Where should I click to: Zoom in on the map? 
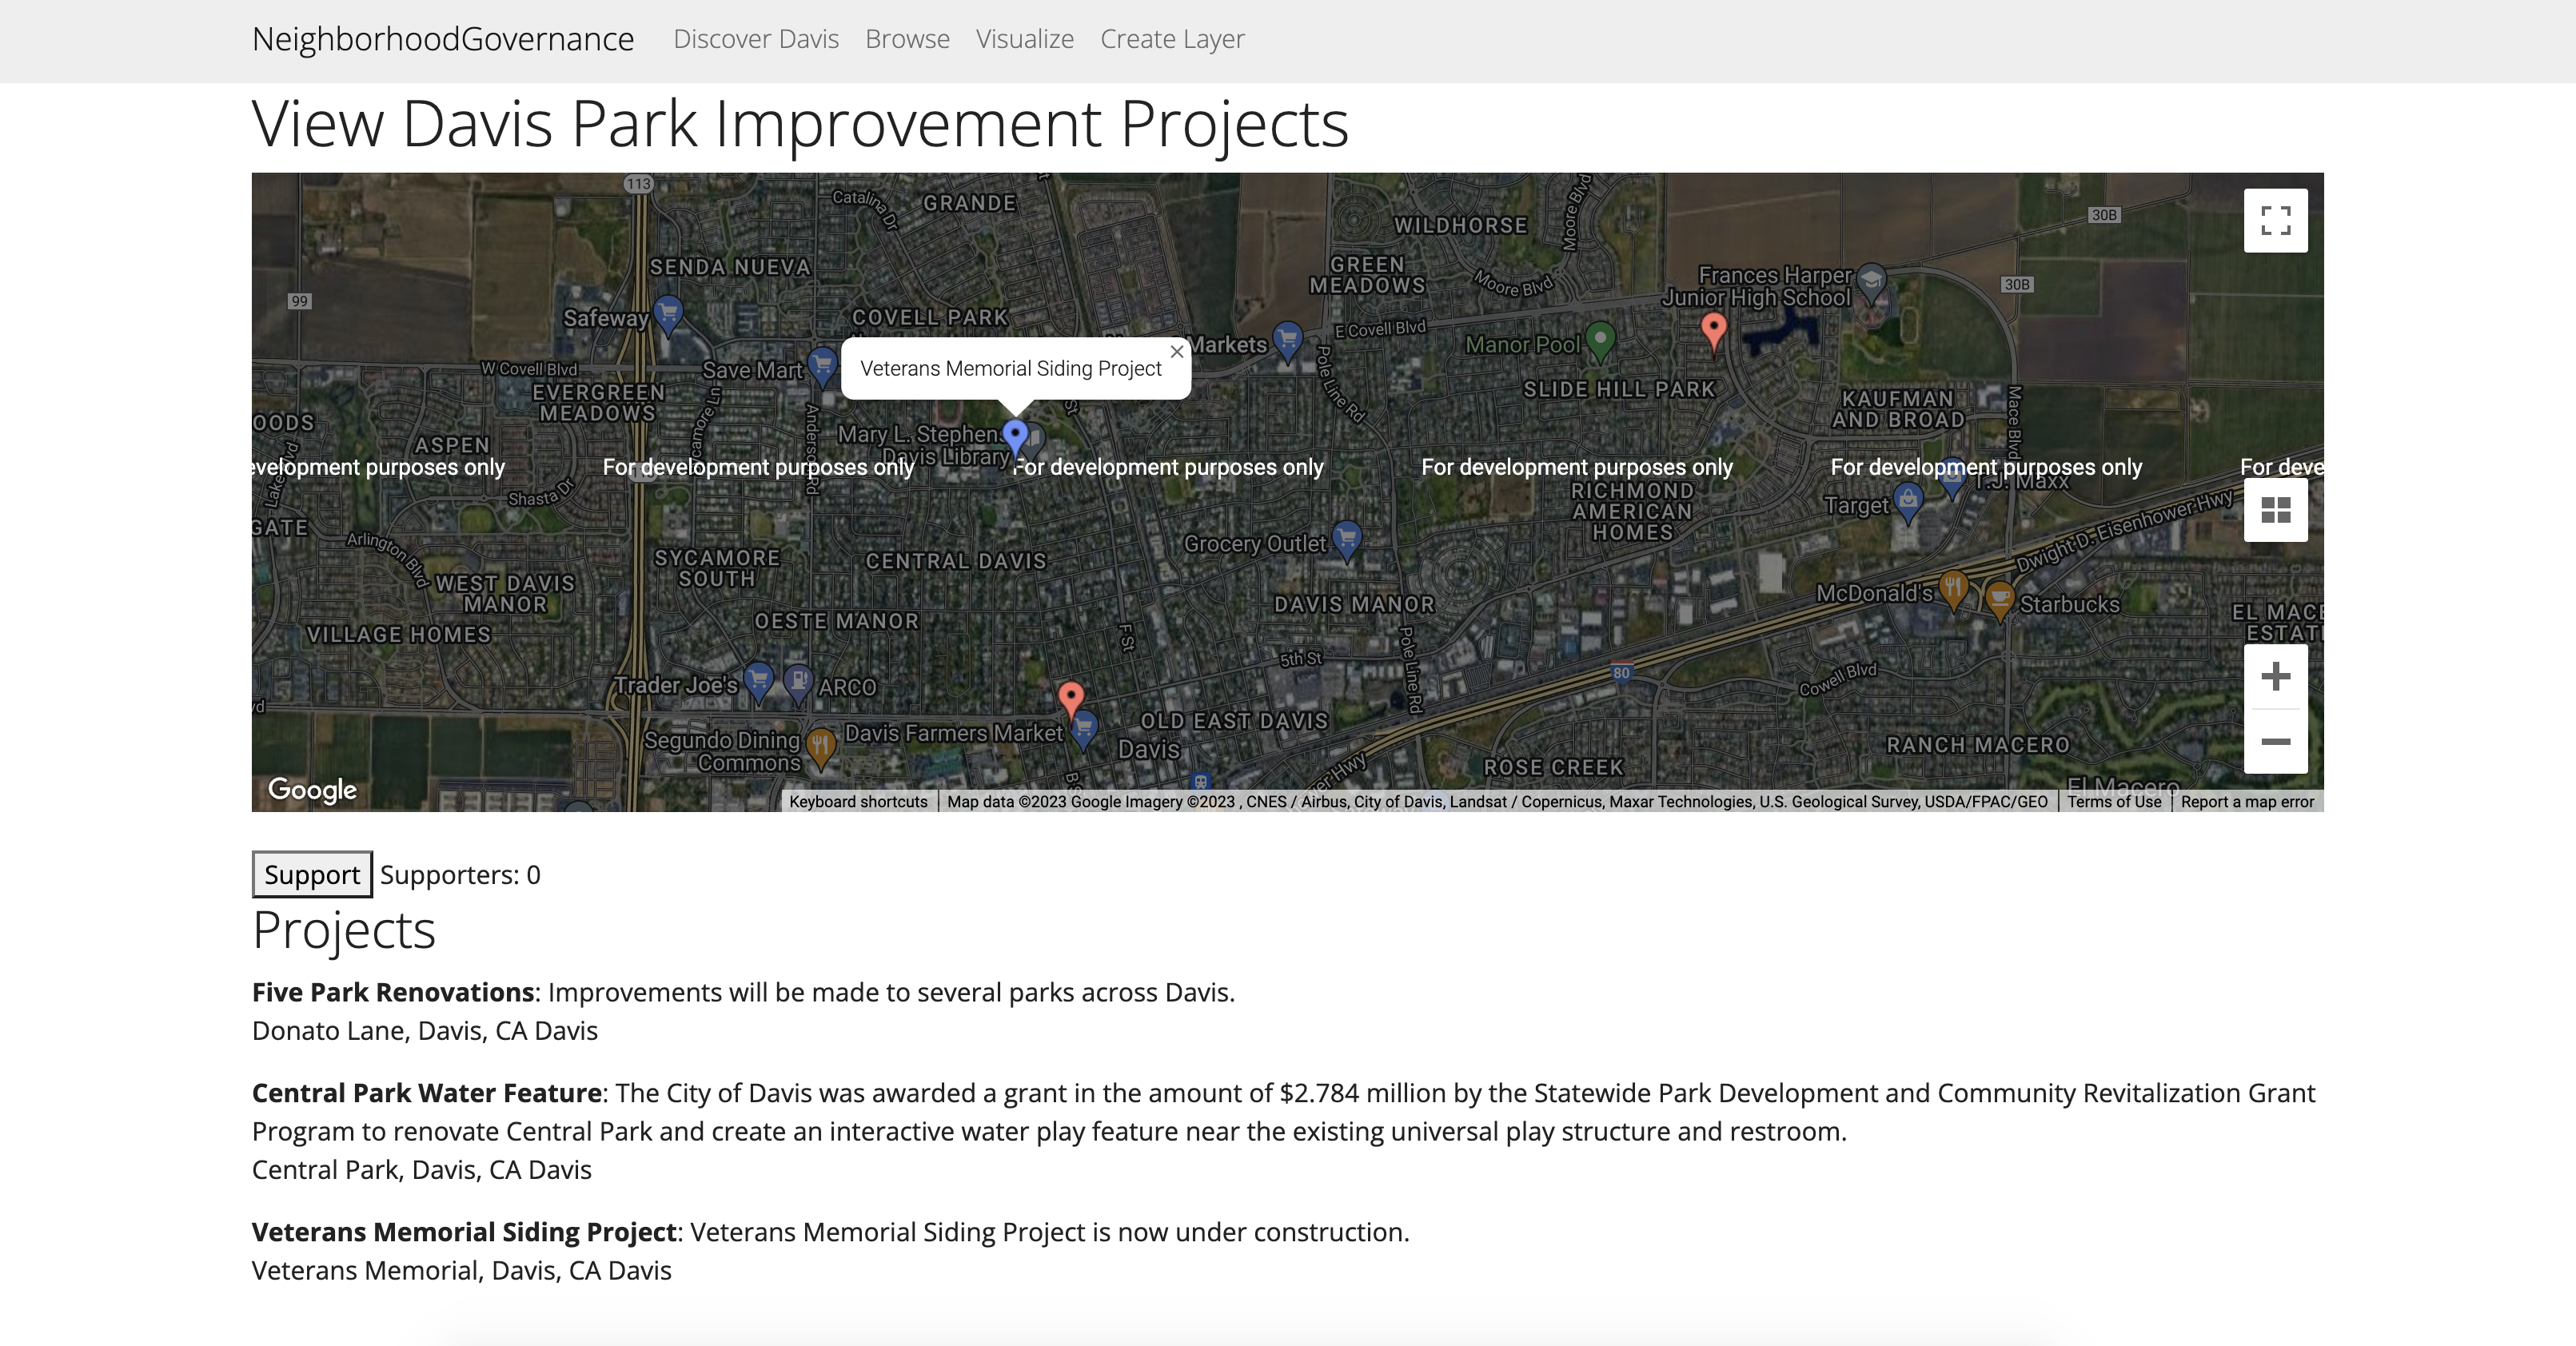coord(2275,677)
